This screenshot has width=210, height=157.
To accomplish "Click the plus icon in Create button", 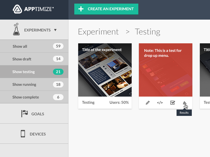I will pyautogui.click(x=81, y=9).
